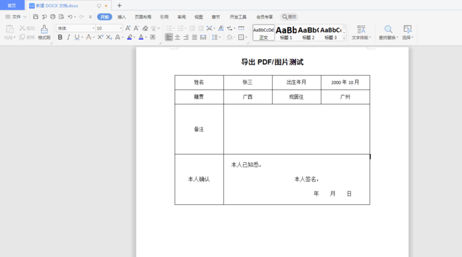Viewport: 462px width, 257px height.
Task: Open the font name 宋体 dropdown
Action: click(94, 28)
